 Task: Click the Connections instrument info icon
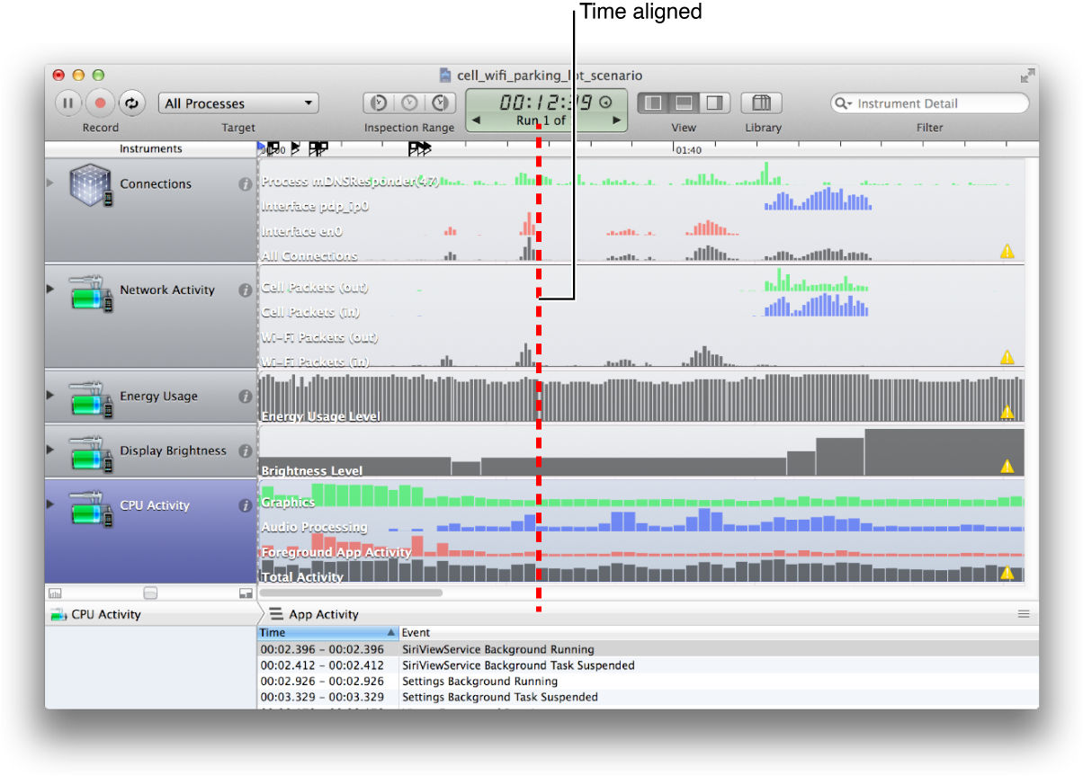pyautogui.click(x=245, y=184)
